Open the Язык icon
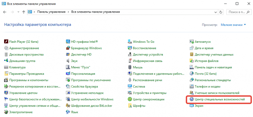253x117 pixels. click(x=68, y=112)
